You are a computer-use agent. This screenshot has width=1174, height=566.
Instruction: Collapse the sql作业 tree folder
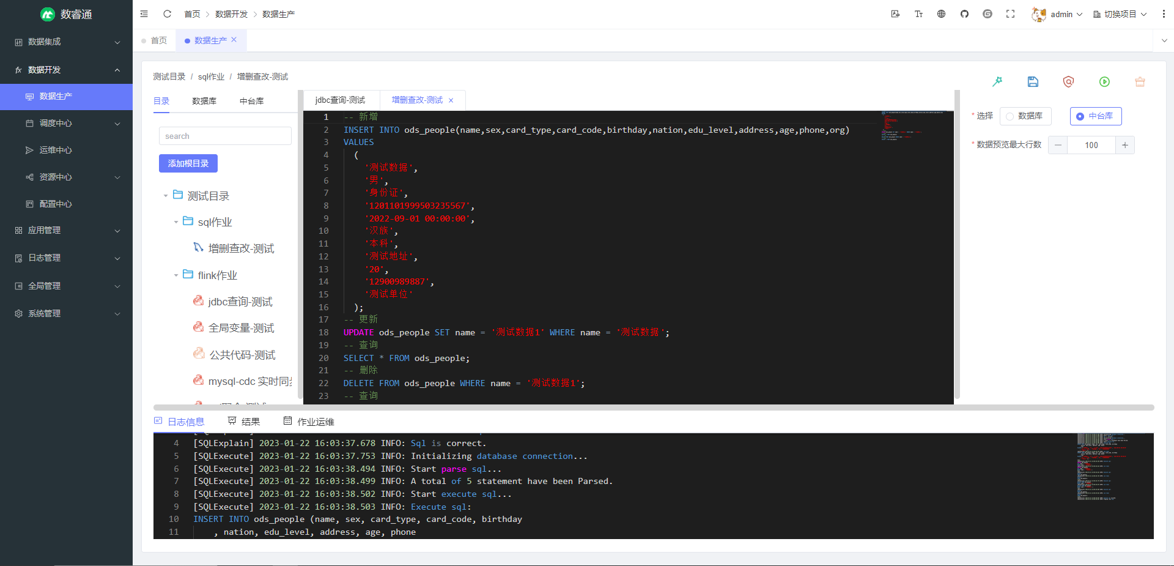coord(176,222)
